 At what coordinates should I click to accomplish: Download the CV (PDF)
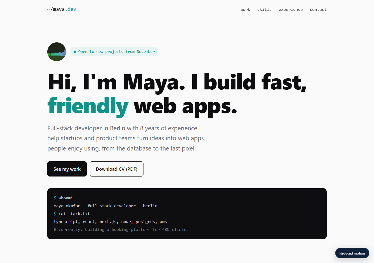coord(117,169)
